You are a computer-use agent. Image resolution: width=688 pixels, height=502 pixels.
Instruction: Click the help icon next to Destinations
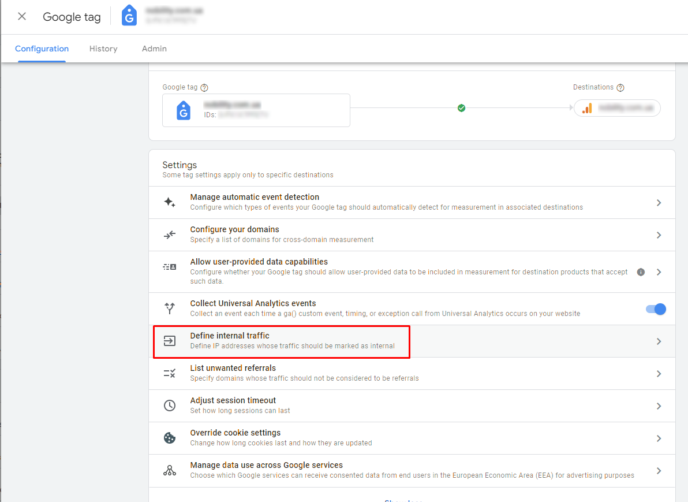click(x=620, y=87)
